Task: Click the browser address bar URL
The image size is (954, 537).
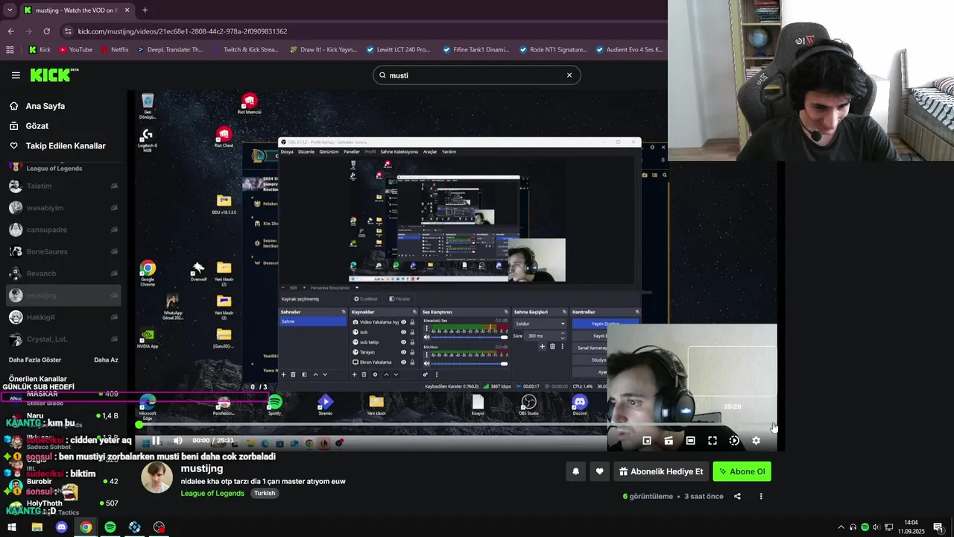Action: click(x=183, y=31)
